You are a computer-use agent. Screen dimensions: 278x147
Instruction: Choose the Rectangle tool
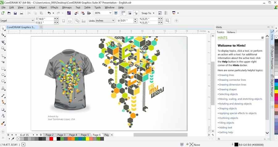coord(3,69)
